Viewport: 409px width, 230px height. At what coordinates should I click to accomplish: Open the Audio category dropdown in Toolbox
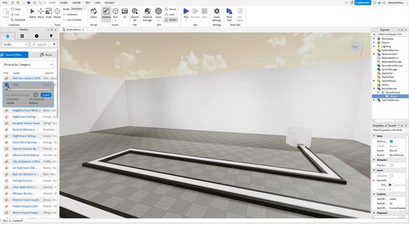[15, 44]
